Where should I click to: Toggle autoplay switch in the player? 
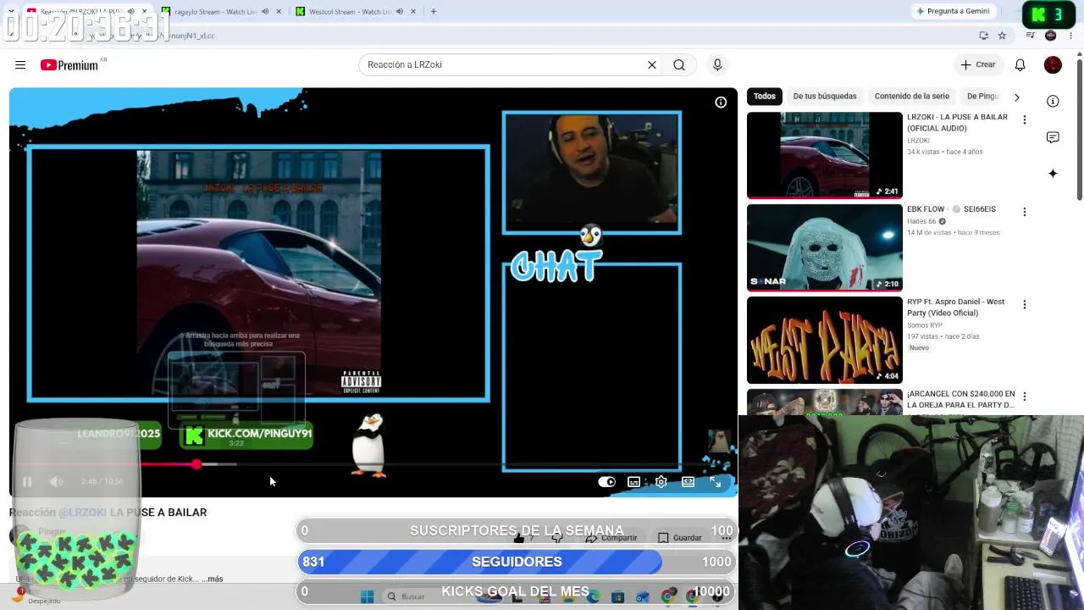[606, 482]
